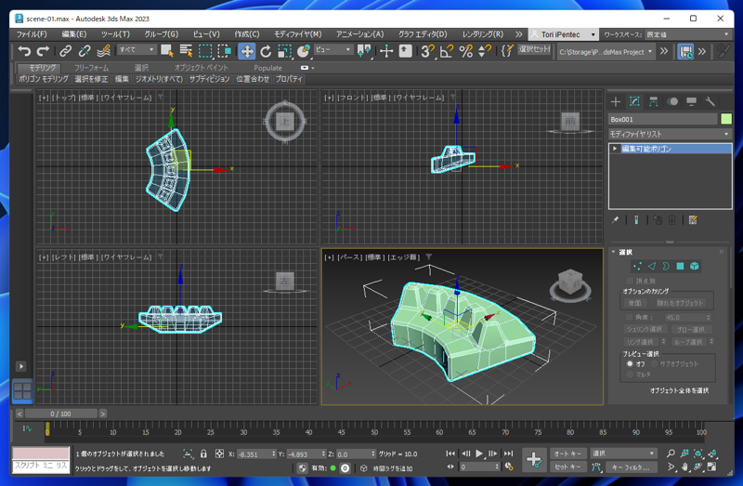Undo the last action
Image resolution: width=743 pixels, height=486 pixels.
(x=24, y=51)
